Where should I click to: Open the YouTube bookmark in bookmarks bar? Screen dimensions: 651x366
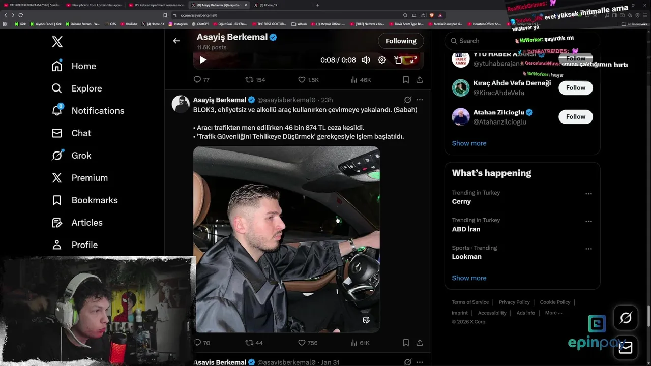coord(129,24)
